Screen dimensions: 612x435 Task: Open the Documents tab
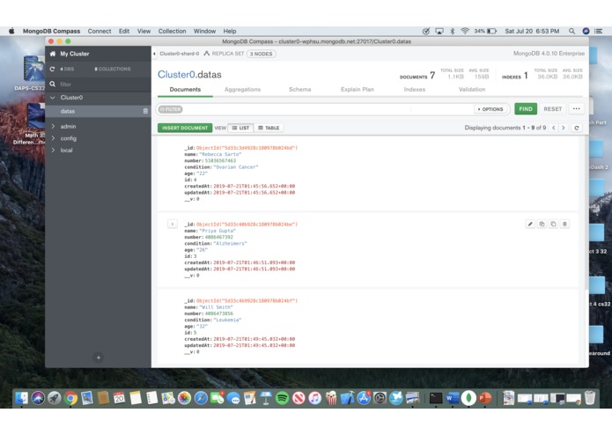coord(185,89)
